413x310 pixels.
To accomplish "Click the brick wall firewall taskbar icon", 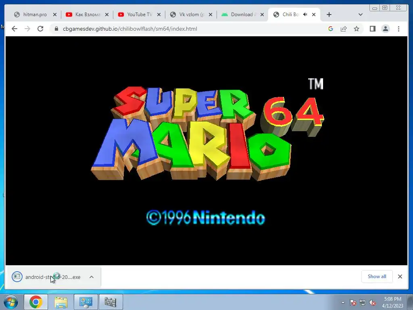I will coord(111,302).
